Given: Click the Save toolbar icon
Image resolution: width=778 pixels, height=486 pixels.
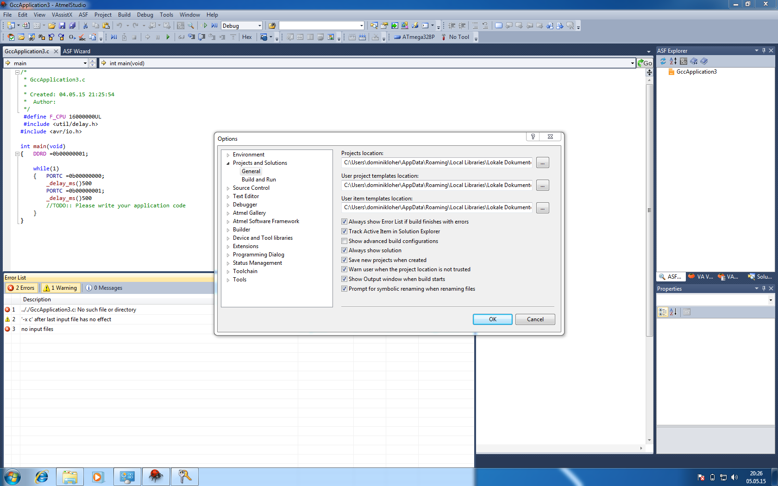Looking at the screenshot, I should (x=62, y=26).
